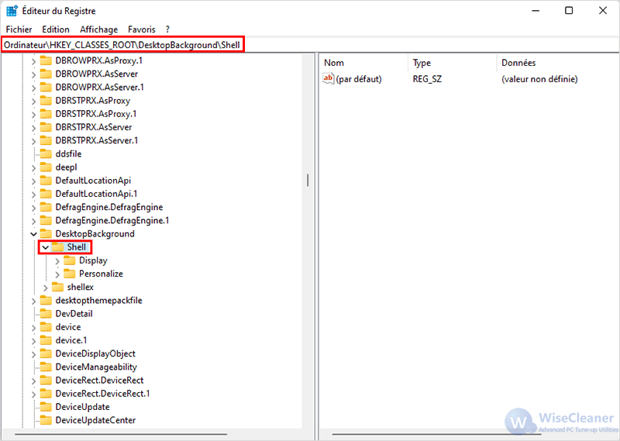The width and height of the screenshot is (620, 441).
Task: Select the DeviceUpdate folder icon
Action: tap(46, 407)
